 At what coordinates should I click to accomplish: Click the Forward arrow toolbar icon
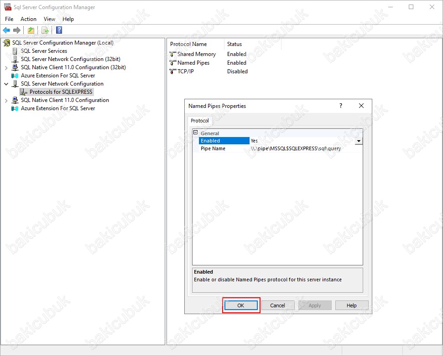click(17, 30)
